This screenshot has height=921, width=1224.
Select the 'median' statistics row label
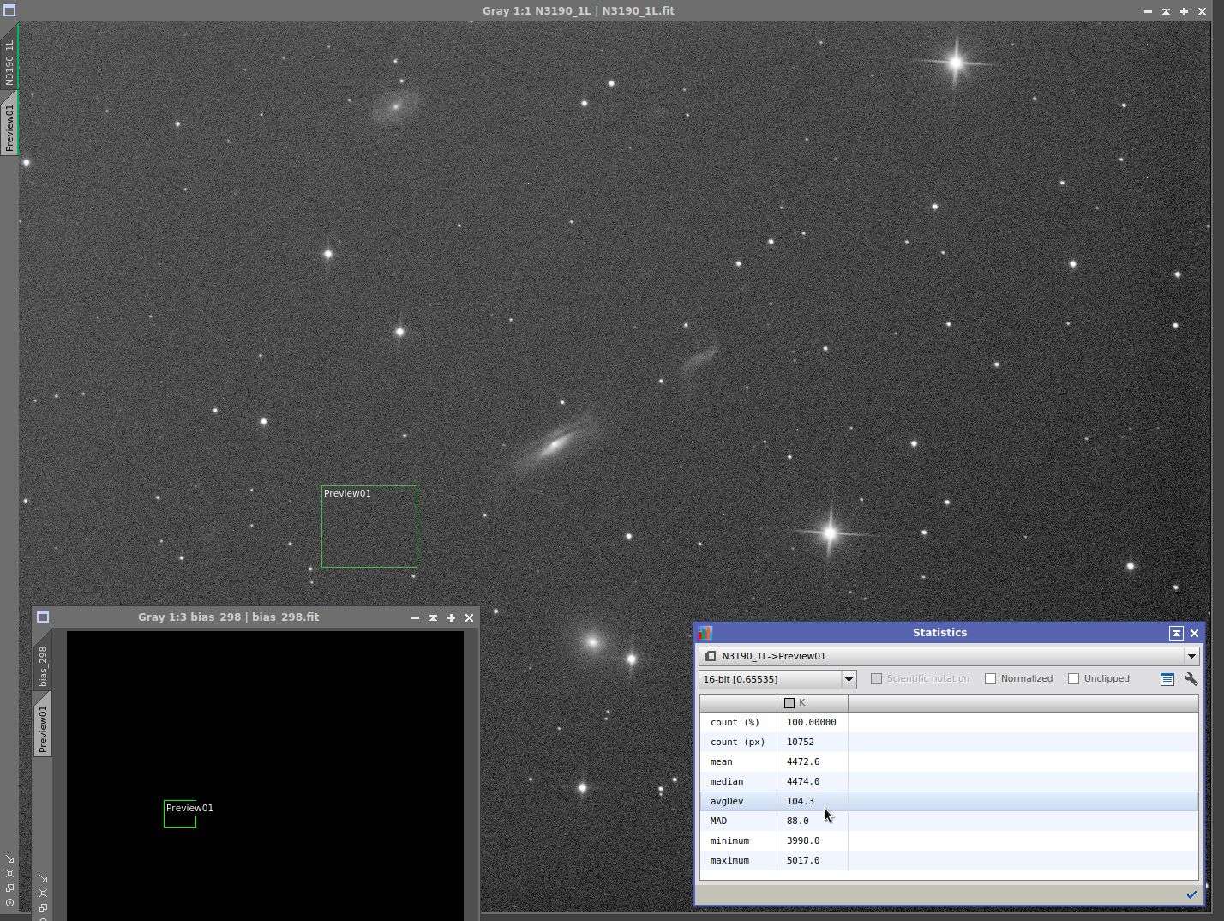[x=727, y=781]
